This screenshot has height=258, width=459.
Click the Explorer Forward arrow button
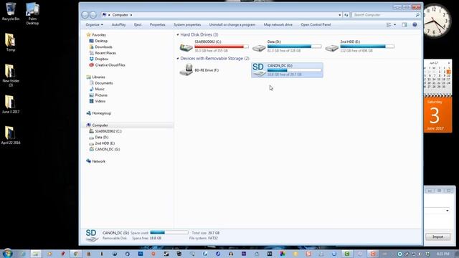93,15
